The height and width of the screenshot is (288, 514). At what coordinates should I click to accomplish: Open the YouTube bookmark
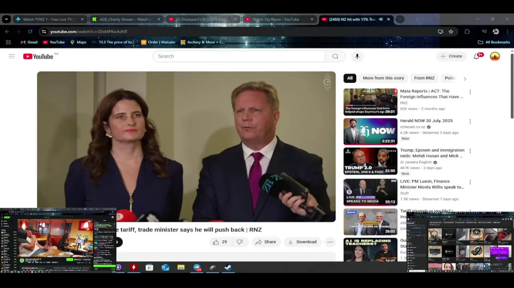coord(54,42)
